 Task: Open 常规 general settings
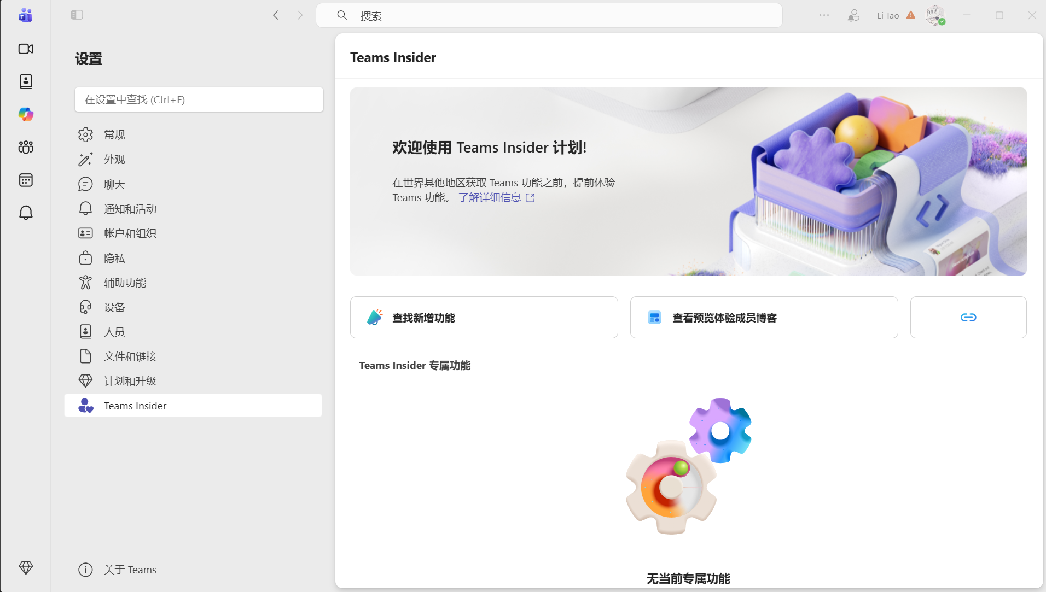pos(193,134)
